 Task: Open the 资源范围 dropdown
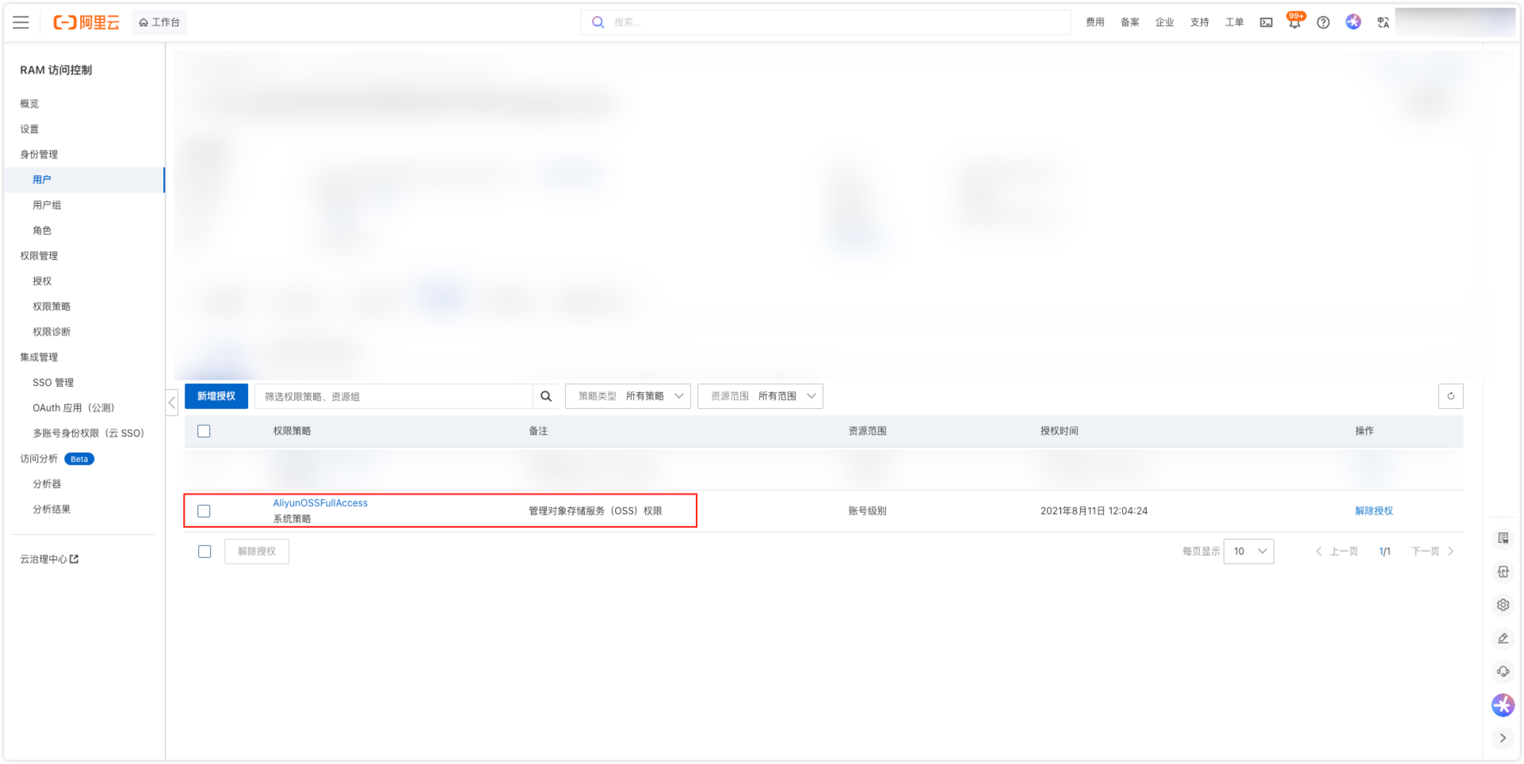coord(760,396)
